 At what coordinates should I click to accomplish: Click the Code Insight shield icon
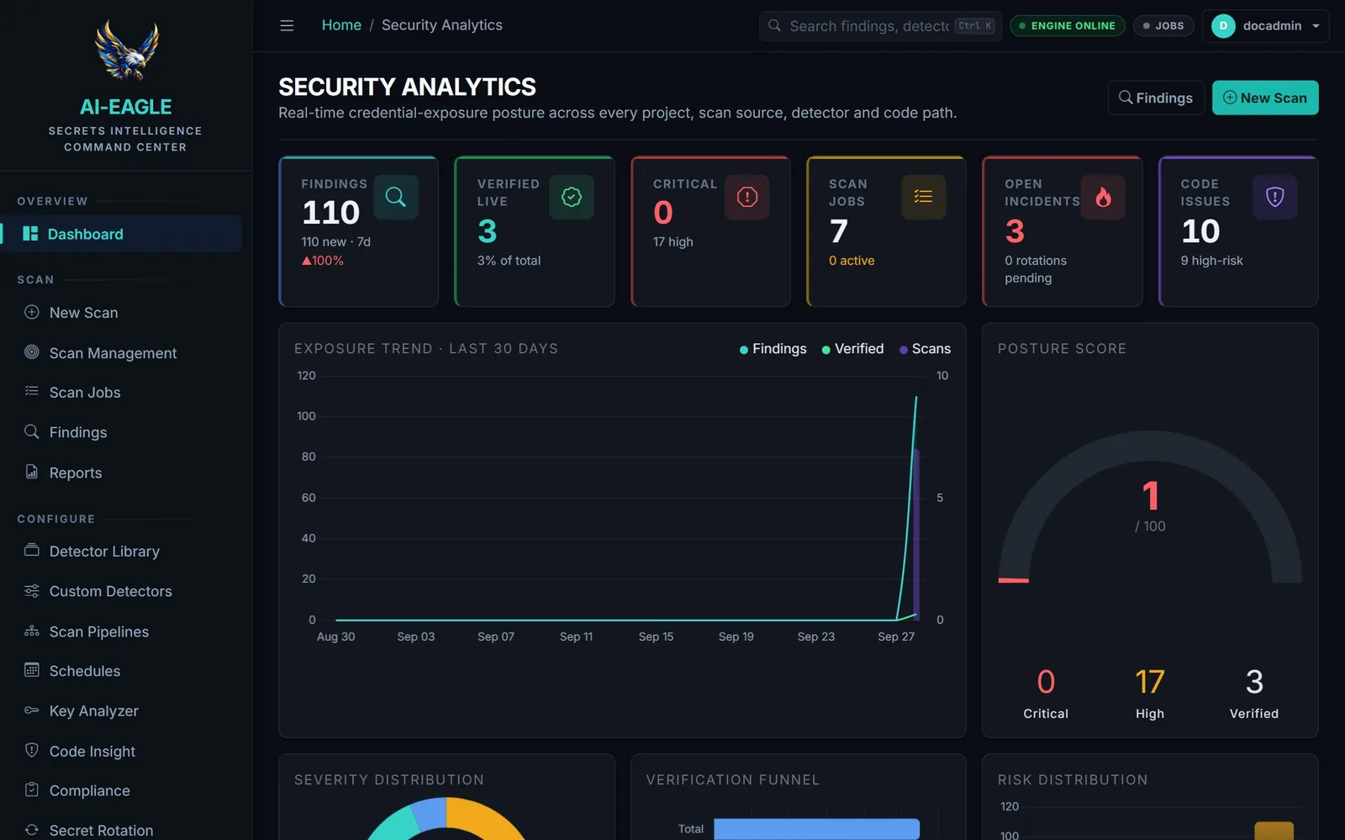pyautogui.click(x=32, y=750)
